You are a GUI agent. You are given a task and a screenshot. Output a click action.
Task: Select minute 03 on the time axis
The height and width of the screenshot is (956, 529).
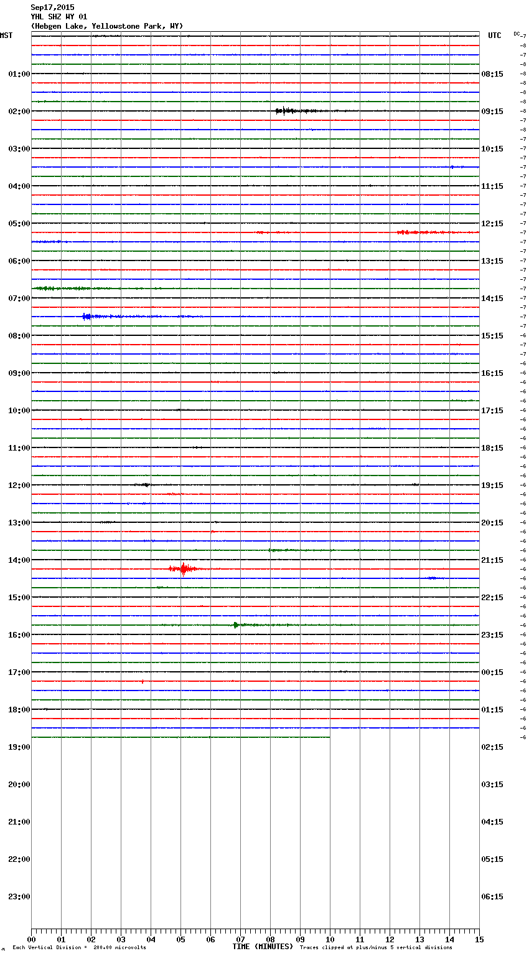tap(121, 939)
